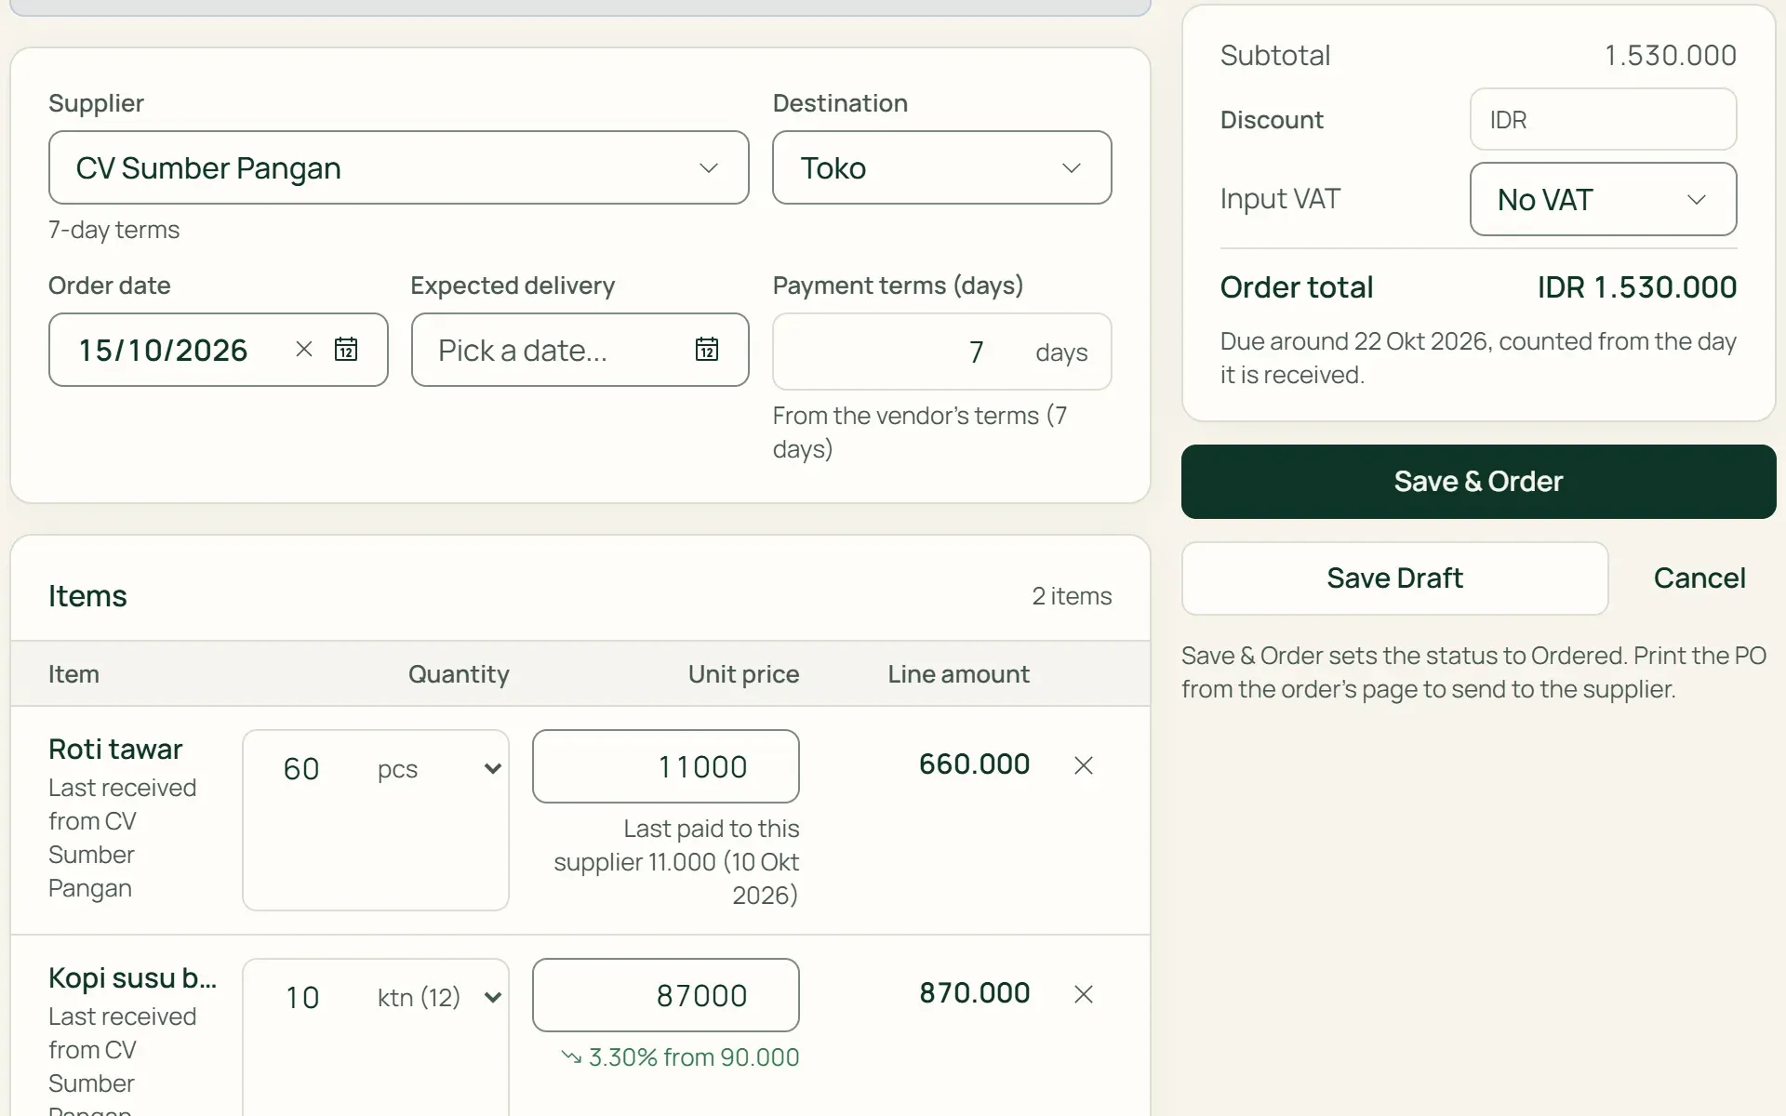Click the 660.000 line amount

(x=974, y=764)
